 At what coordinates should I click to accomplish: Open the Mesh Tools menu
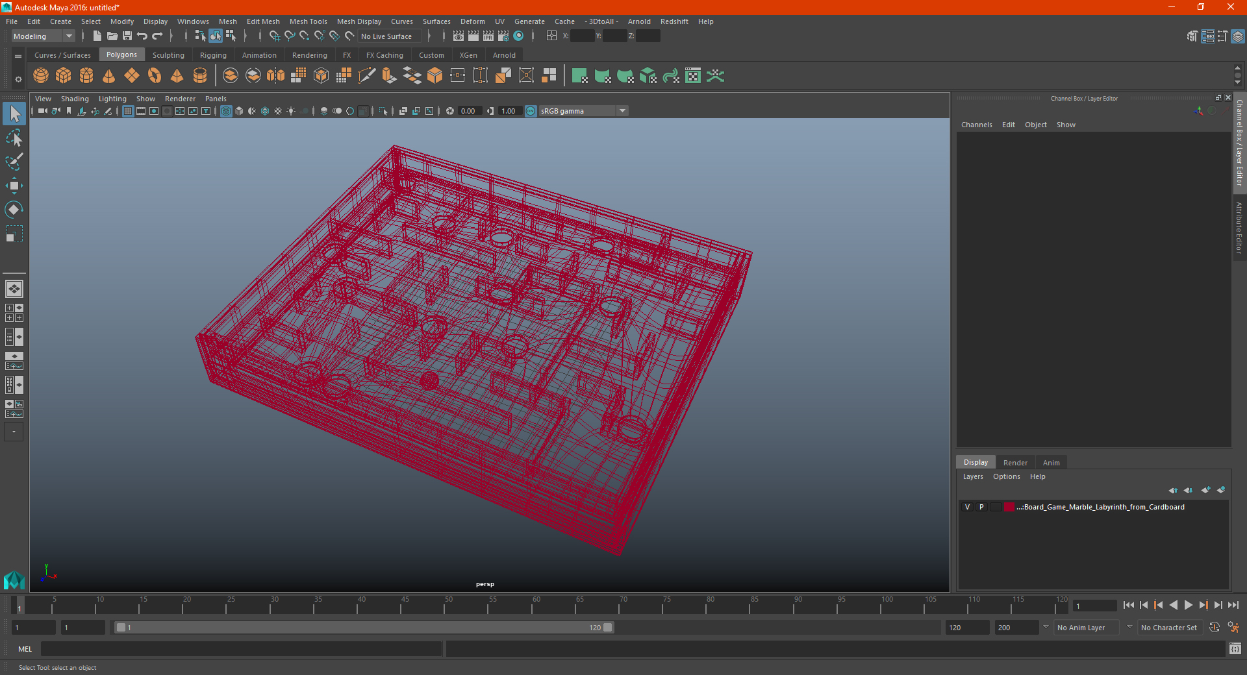(308, 21)
